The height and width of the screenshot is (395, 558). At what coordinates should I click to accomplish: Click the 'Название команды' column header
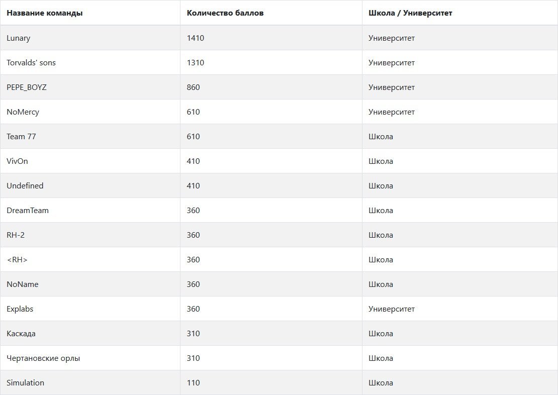click(x=44, y=13)
